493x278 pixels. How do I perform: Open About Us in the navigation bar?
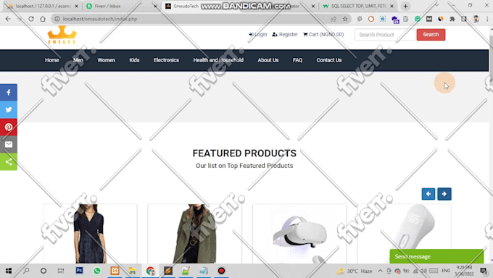268,60
